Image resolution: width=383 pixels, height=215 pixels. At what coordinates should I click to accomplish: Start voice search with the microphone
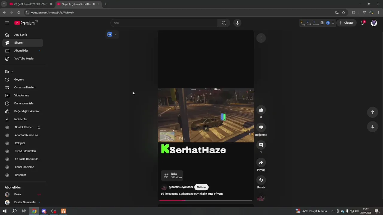click(237, 23)
